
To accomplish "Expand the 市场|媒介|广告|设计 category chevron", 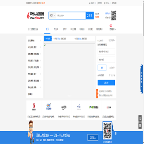I will pyautogui.click(x=40, y=60).
